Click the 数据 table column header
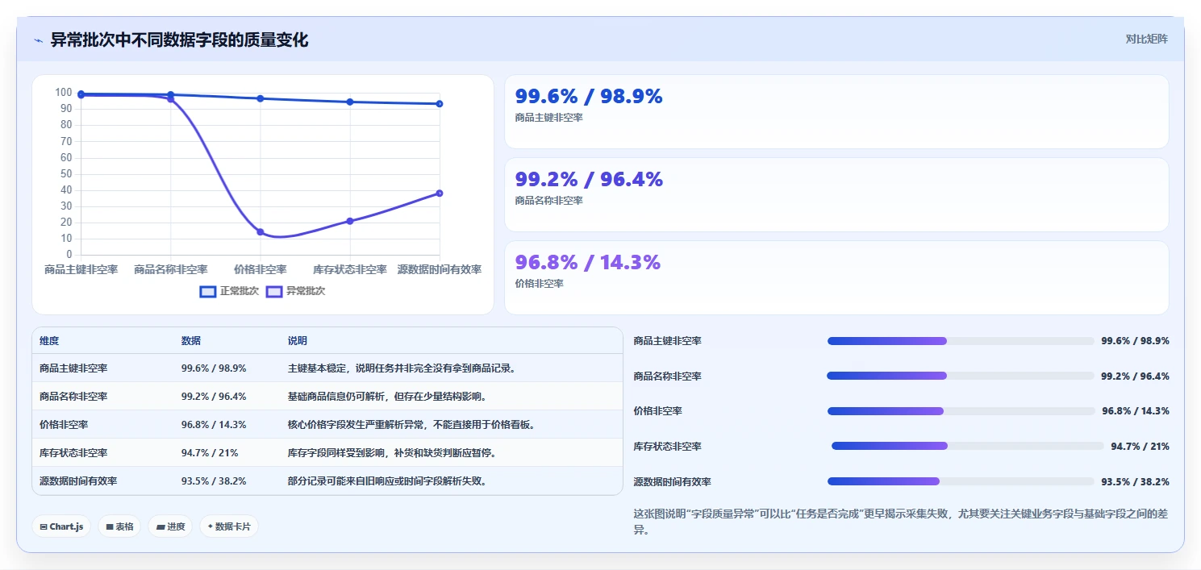The width and height of the screenshot is (1201, 570). coord(191,341)
